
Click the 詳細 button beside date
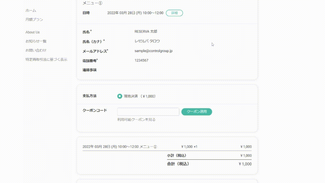pos(174,13)
